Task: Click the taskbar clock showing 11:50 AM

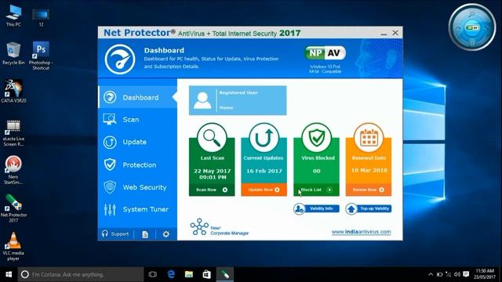Action: click(x=485, y=274)
